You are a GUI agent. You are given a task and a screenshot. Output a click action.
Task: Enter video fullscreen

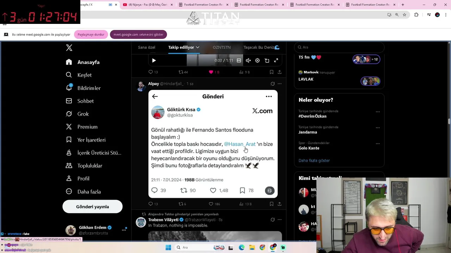pyautogui.click(x=276, y=60)
